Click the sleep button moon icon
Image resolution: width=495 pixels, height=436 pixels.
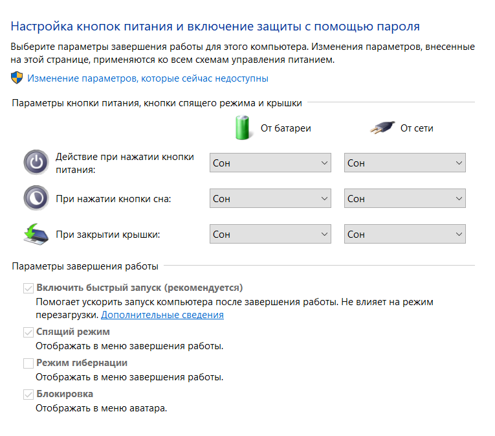point(36,198)
